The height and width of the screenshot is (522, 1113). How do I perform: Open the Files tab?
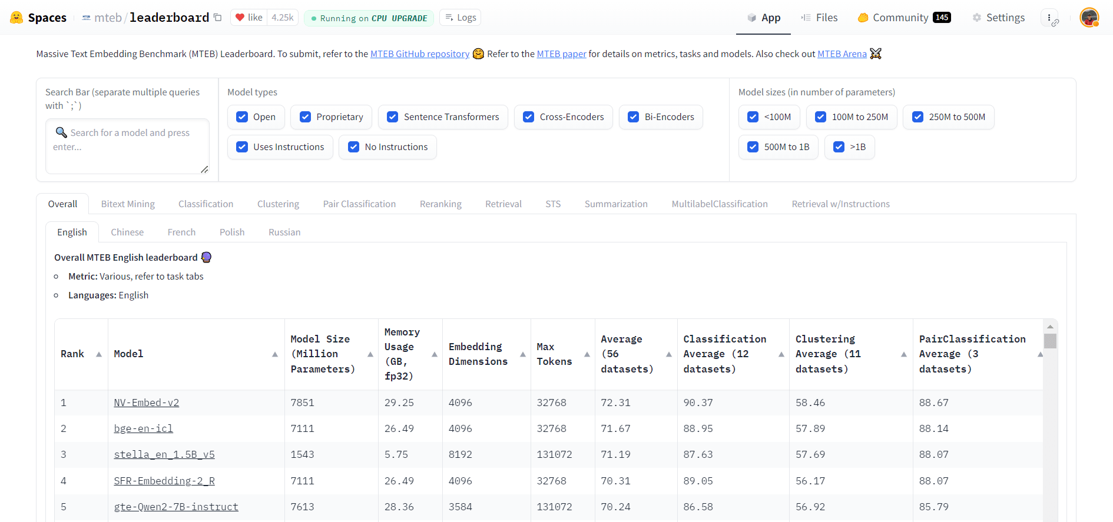(x=819, y=18)
